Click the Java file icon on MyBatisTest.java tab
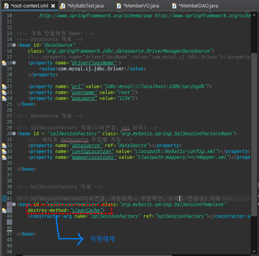This screenshot has width=259, height=256. point(62,6)
